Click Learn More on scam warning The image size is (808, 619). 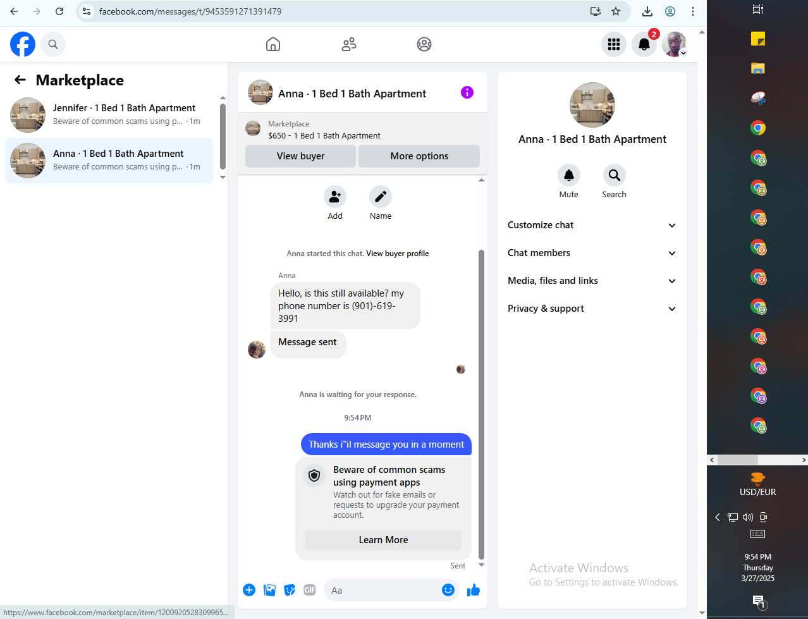[383, 540]
